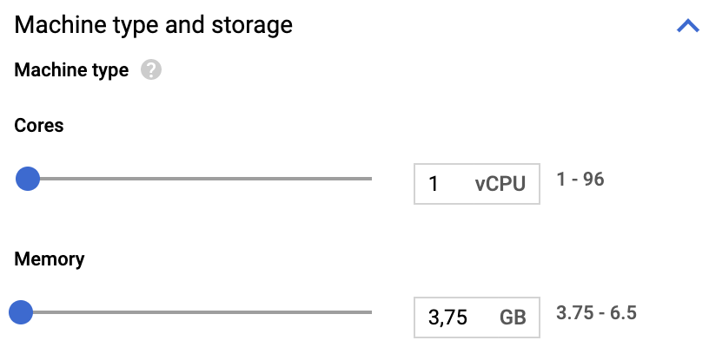Click the vCPU unit text in the cores box

click(500, 184)
